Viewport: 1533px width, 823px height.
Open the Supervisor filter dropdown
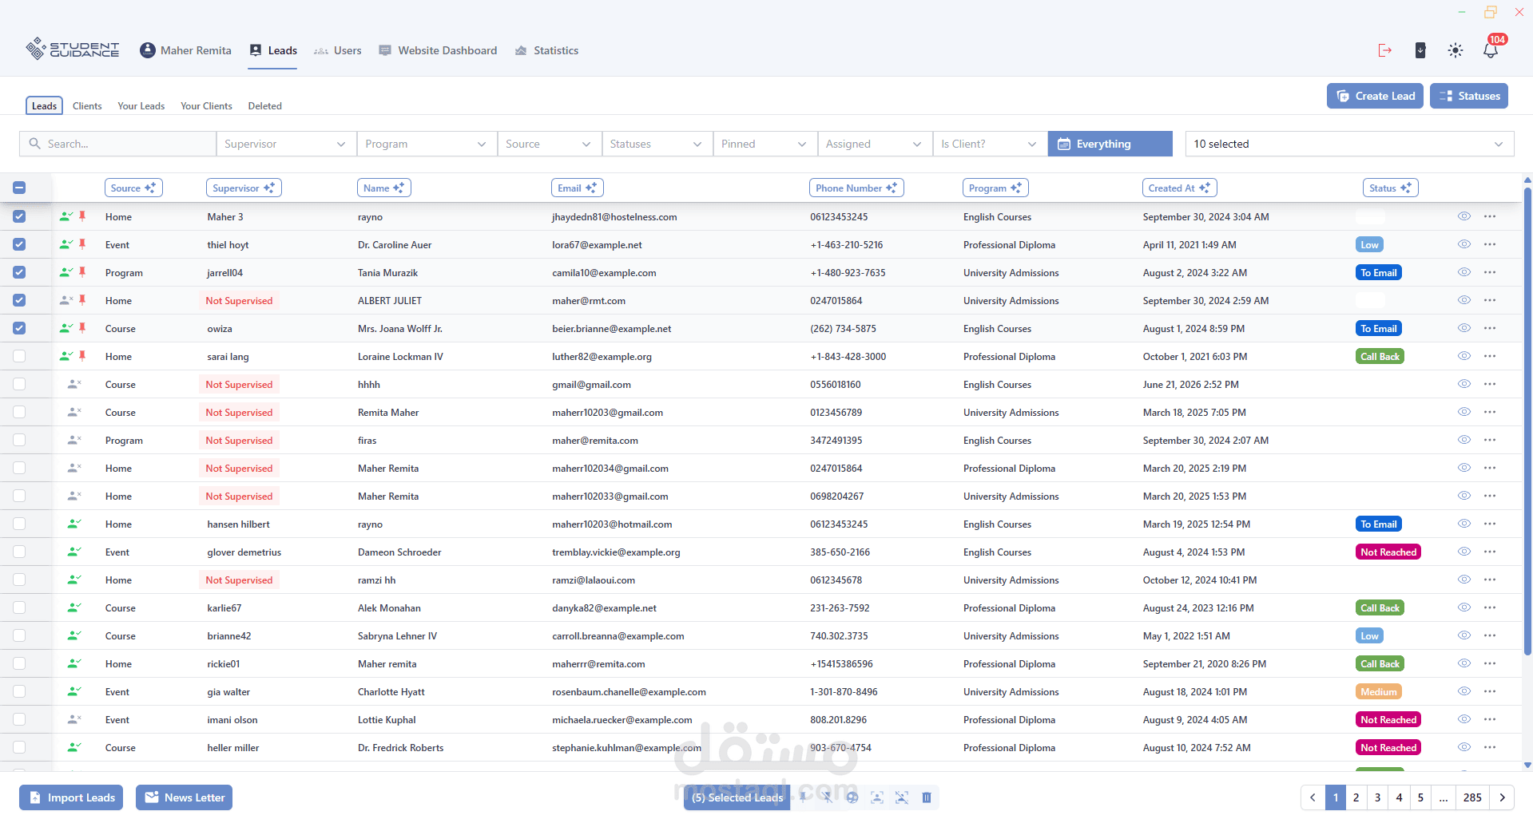coord(286,144)
